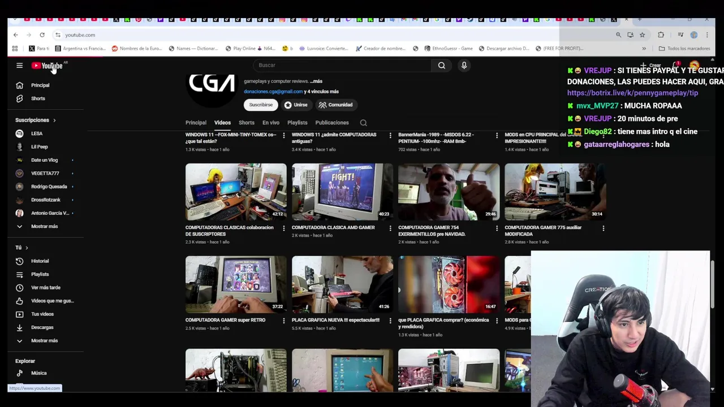This screenshot has height=407, width=724.
Task: Open the Antonio García V... subscription
Action: pyautogui.click(x=50, y=213)
